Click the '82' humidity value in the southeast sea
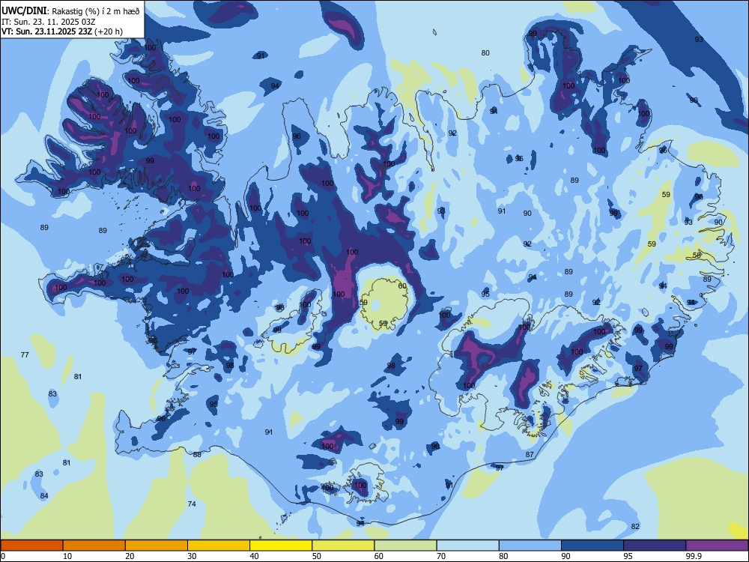 635,526
